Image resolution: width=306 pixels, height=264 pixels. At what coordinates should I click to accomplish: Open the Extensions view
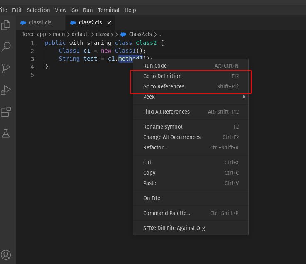pos(6,112)
